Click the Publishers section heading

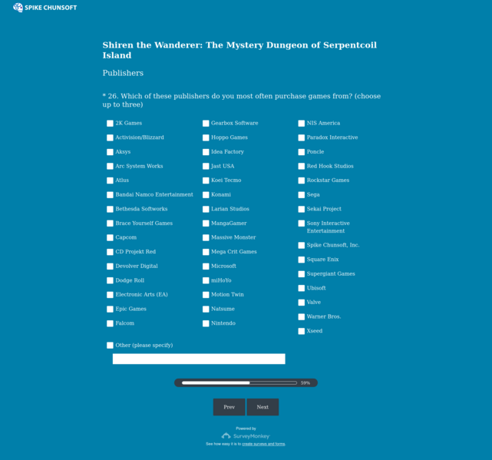[123, 73]
